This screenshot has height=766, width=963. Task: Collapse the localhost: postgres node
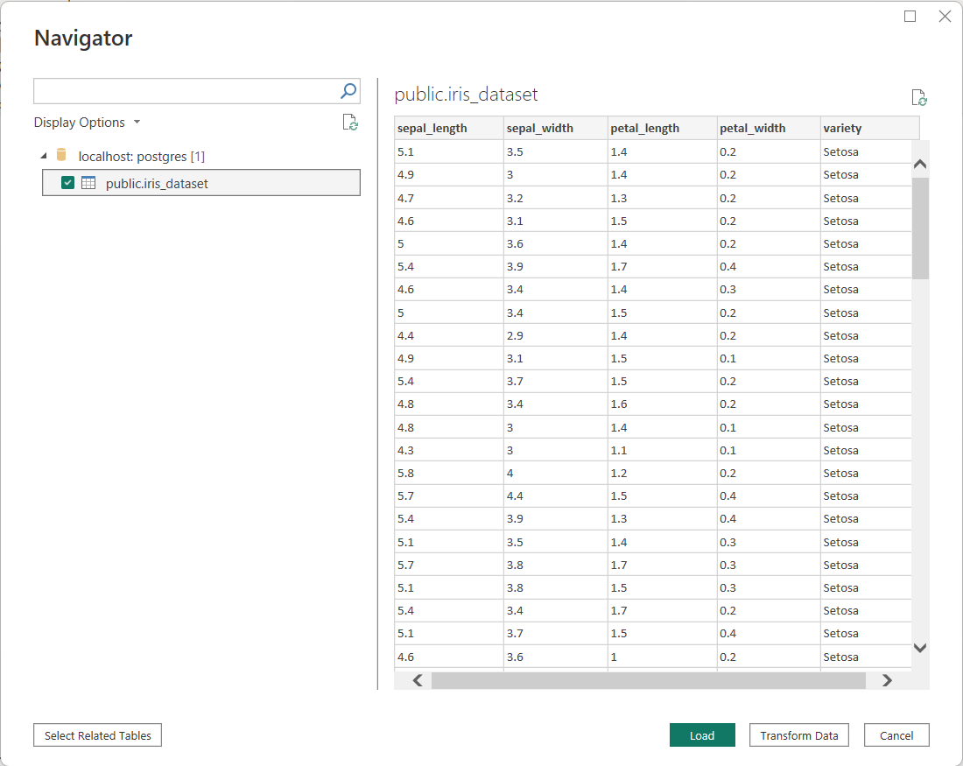44,156
